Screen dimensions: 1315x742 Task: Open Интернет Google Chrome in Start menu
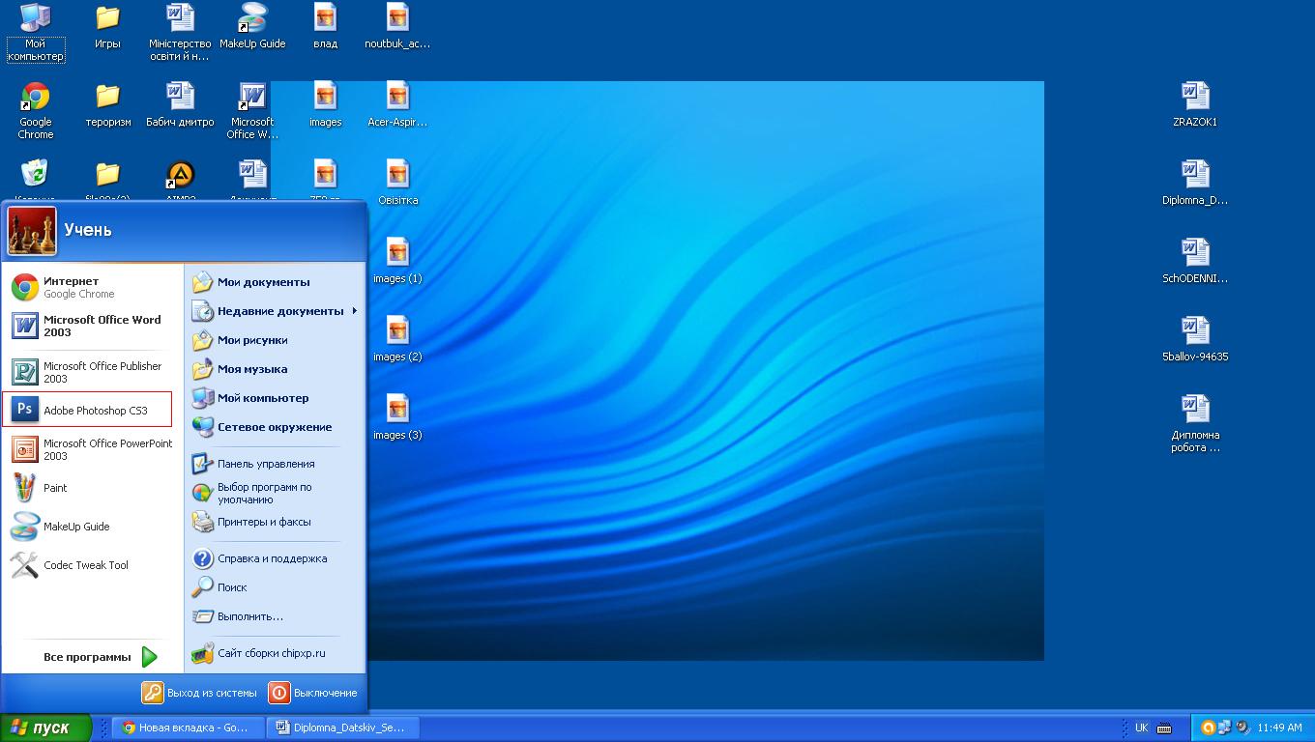[x=92, y=287]
